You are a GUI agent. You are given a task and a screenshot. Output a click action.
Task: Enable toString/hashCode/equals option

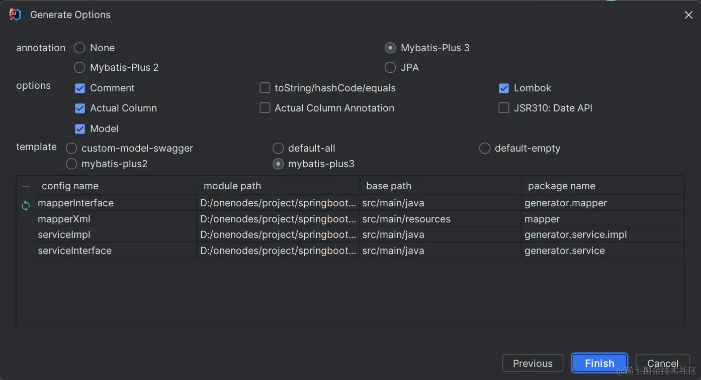pyautogui.click(x=265, y=88)
